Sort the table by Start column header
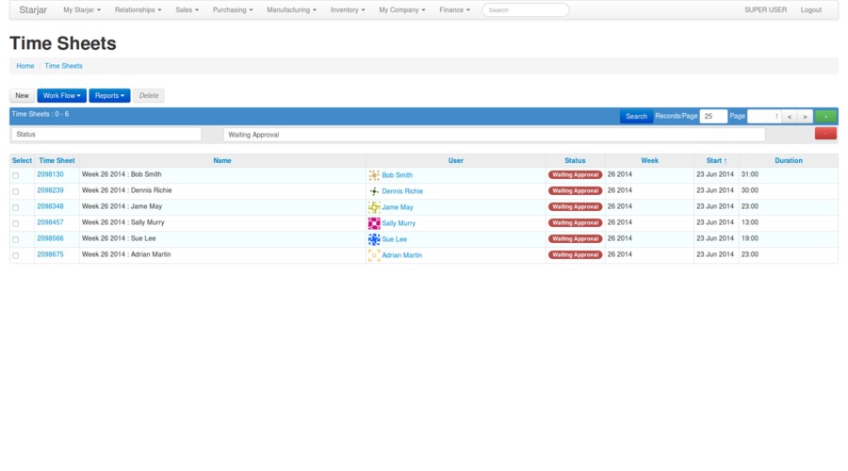Viewport: 848px width, 471px height. pyautogui.click(x=716, y=161)
